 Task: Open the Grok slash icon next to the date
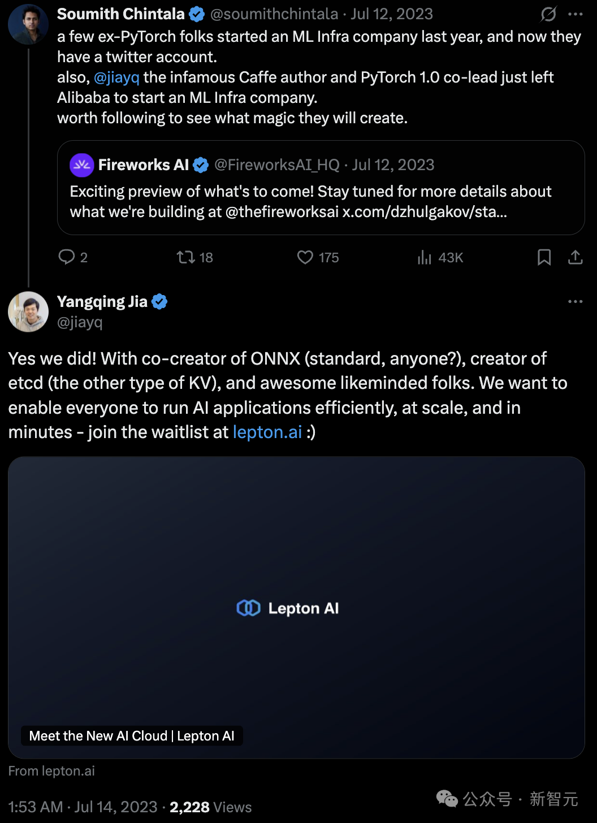548,14
